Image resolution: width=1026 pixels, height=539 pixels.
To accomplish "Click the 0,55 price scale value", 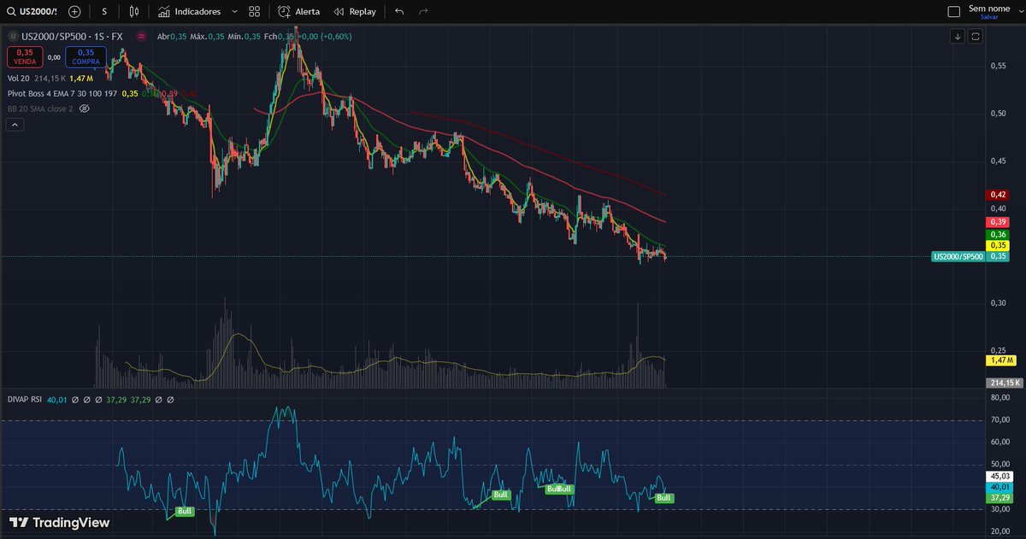I will tap(997, 65).
